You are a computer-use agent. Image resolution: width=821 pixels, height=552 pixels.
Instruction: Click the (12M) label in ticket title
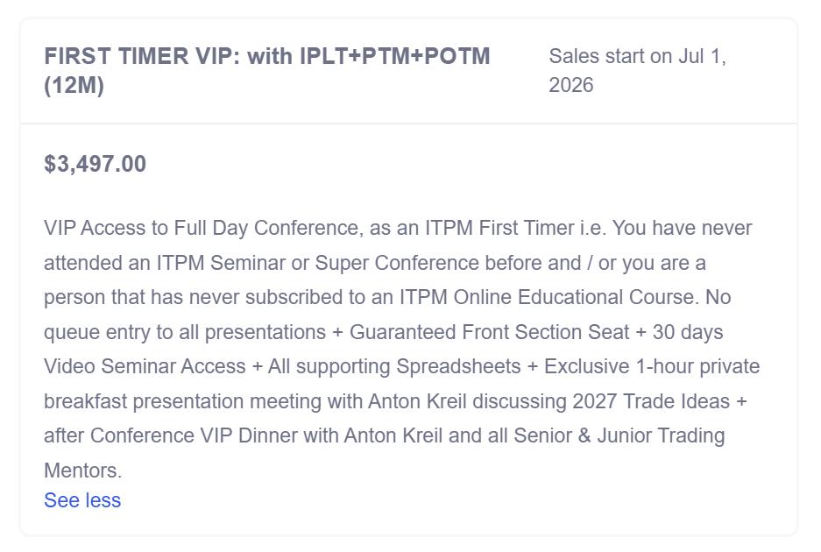[74, 85]
